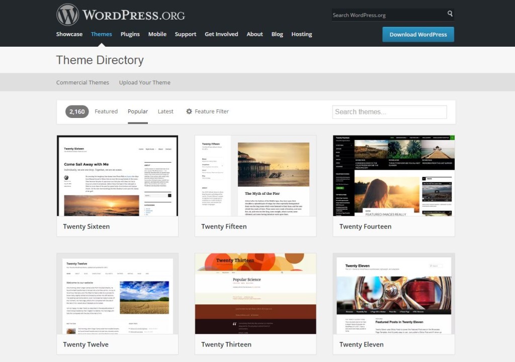The image size is (515, 362).
Task: Go to the Plugins page
Action: point(130,34)
